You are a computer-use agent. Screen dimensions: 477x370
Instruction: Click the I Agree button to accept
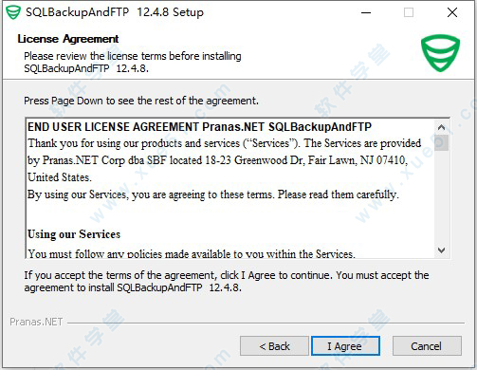[x=345, y=346]
